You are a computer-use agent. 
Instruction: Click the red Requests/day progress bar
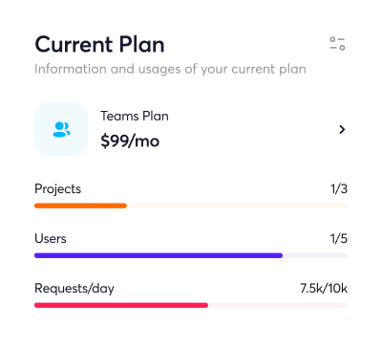click(x=121, y=305)
